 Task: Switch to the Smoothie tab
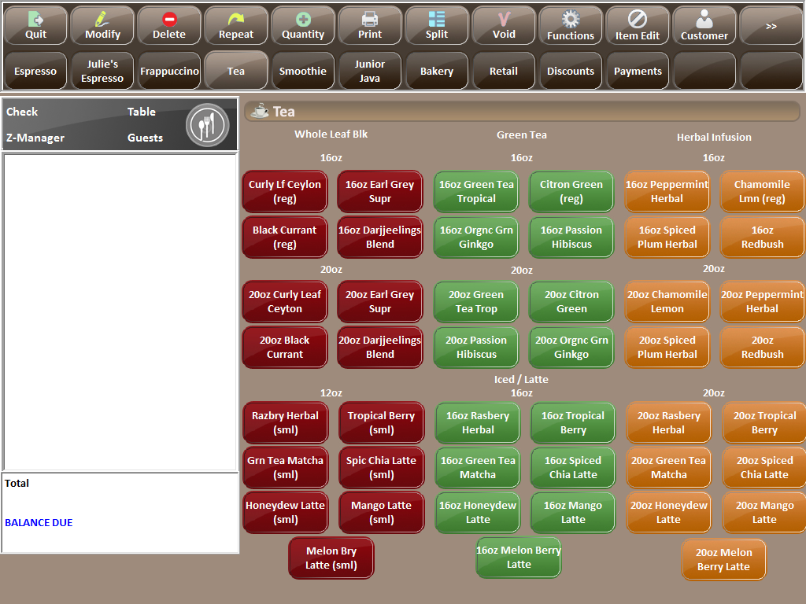303,71
